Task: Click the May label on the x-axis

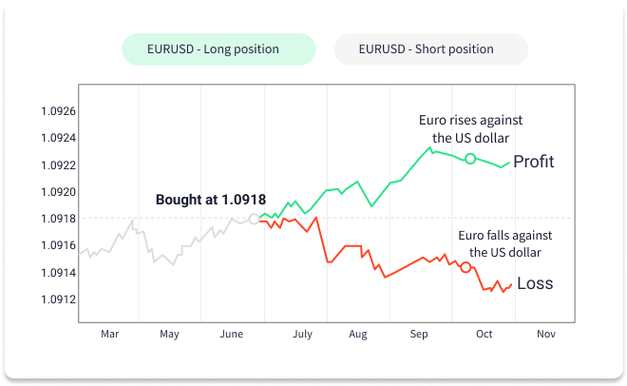Action: click(169, 335)
